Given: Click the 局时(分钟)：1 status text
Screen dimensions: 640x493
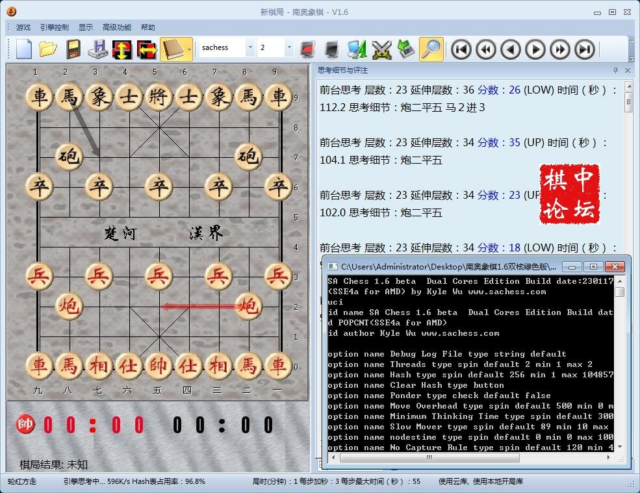Looking at the screenshot, I should click(x=274, y=481).
